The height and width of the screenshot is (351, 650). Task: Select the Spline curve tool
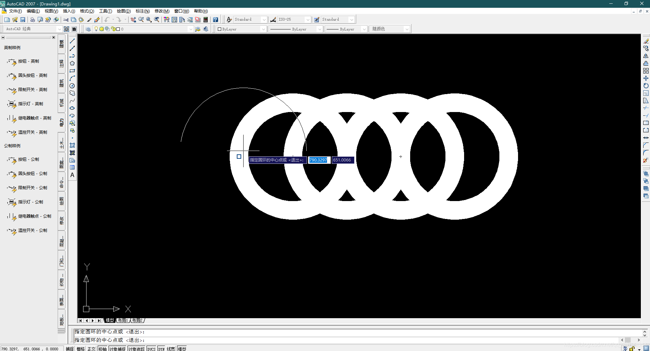coord(72,101)
